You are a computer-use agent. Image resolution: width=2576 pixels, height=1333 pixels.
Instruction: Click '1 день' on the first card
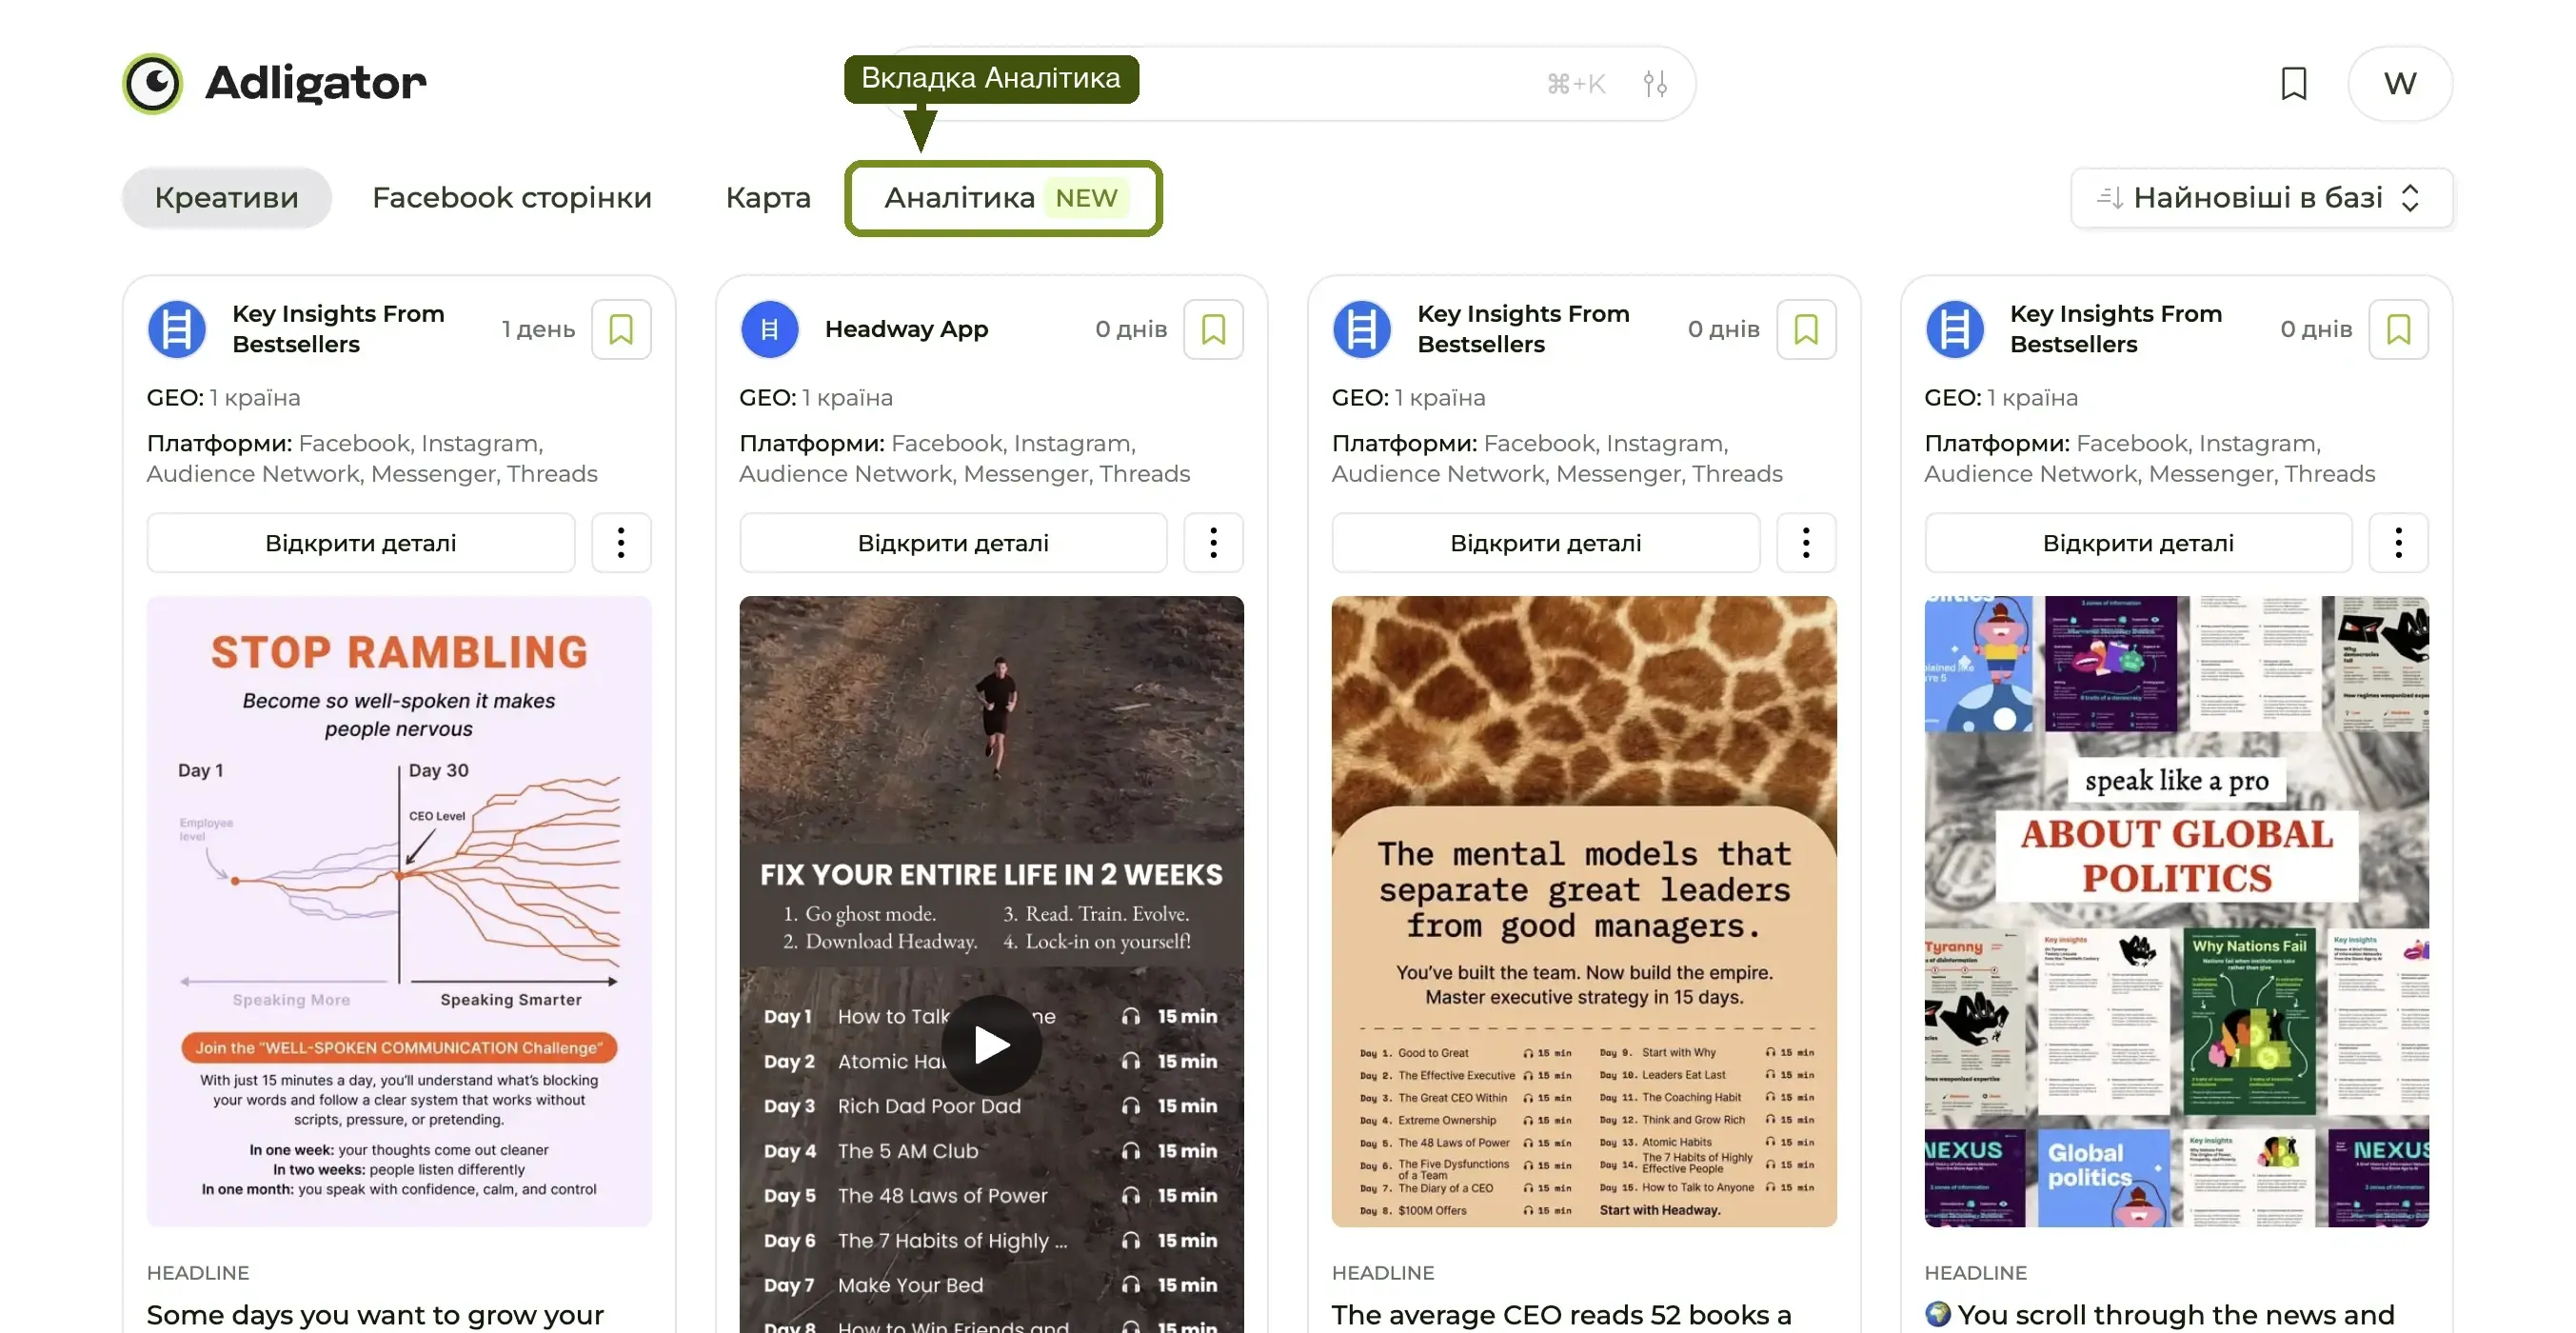point(538,329)
